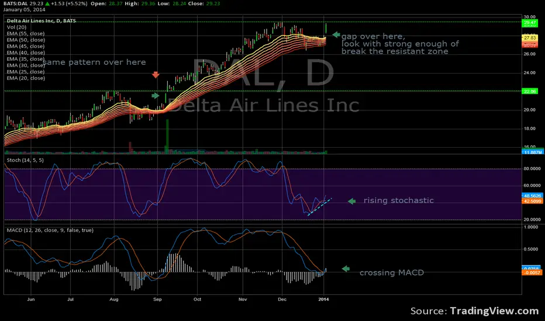Click the 18.00 price axis tick
Screen dimensions: 545x321
(x=530, y=129)
